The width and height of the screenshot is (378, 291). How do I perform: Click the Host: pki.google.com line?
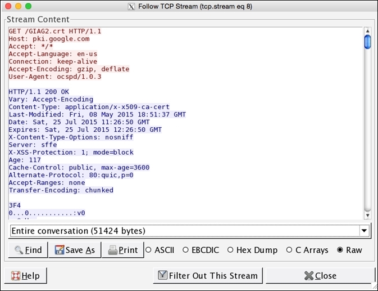click(49, 39)
